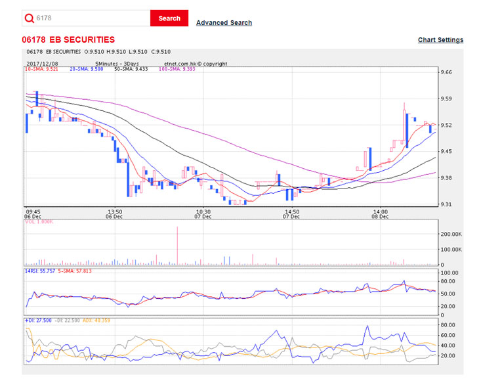This screenshot has width=481, height=379.
Task: Click the 100-SMA: 9.393 legend label
Action: pyautogui.click(x=177, y=69)
